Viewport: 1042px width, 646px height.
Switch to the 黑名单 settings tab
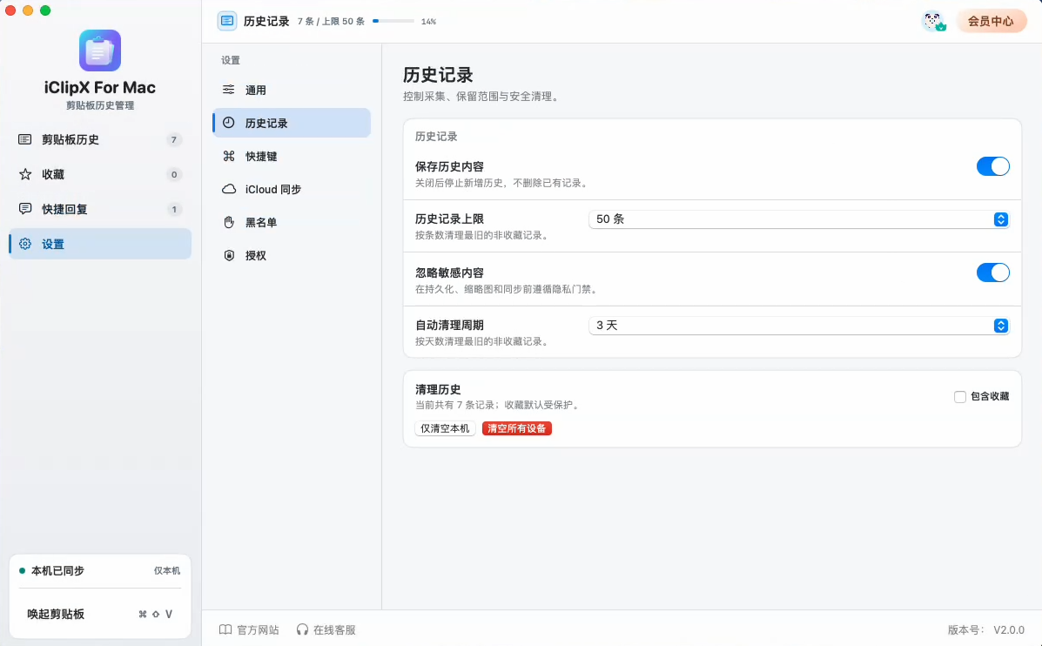[292, 222]
